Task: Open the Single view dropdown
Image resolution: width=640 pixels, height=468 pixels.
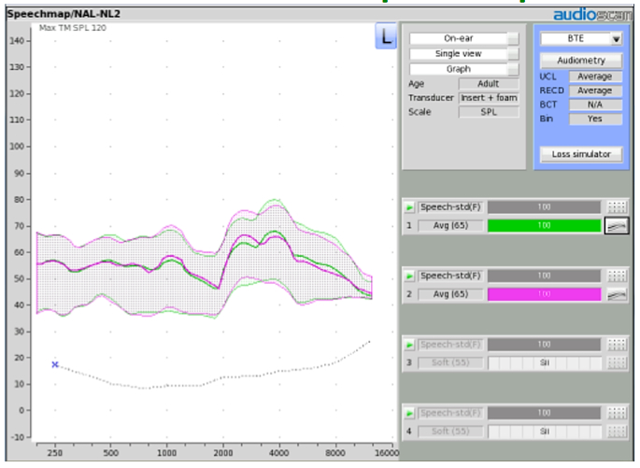Action: (x=463, y=54)
